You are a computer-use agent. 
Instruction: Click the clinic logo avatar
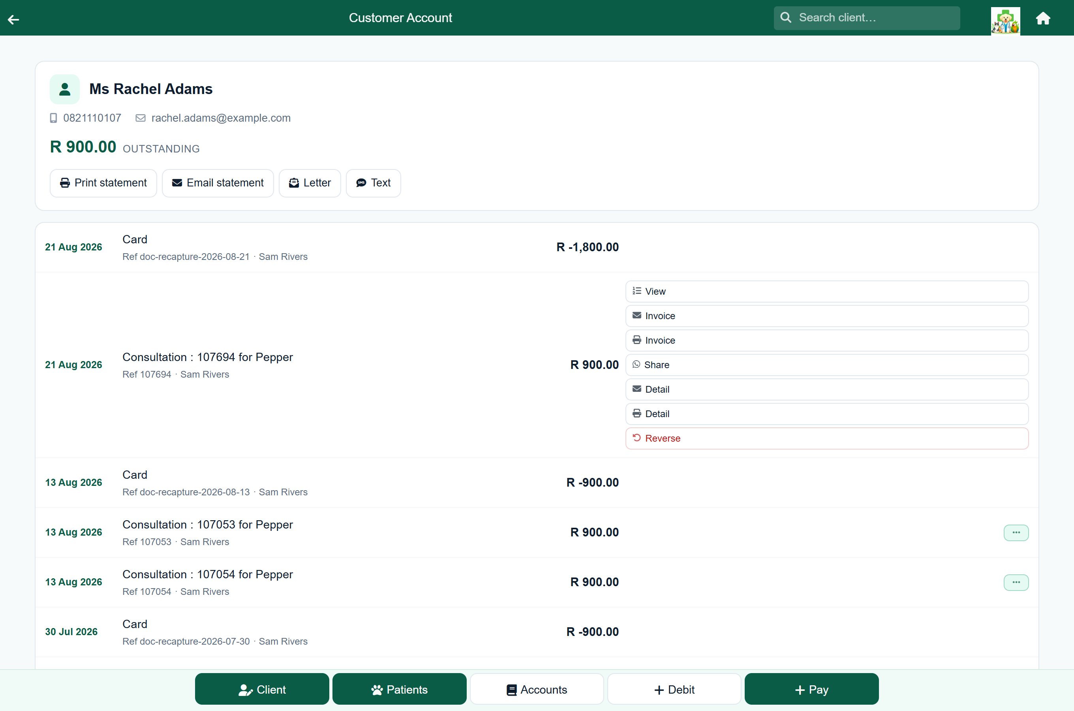1005,21
